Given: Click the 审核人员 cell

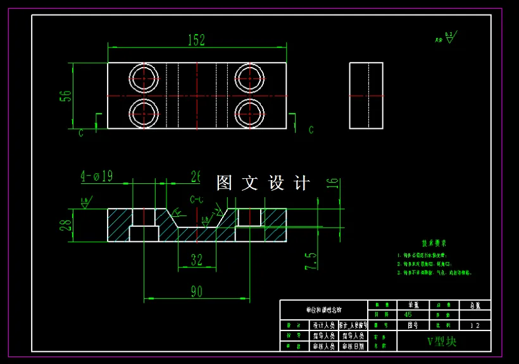Looking at the screenshot, I should coord(323,346).
